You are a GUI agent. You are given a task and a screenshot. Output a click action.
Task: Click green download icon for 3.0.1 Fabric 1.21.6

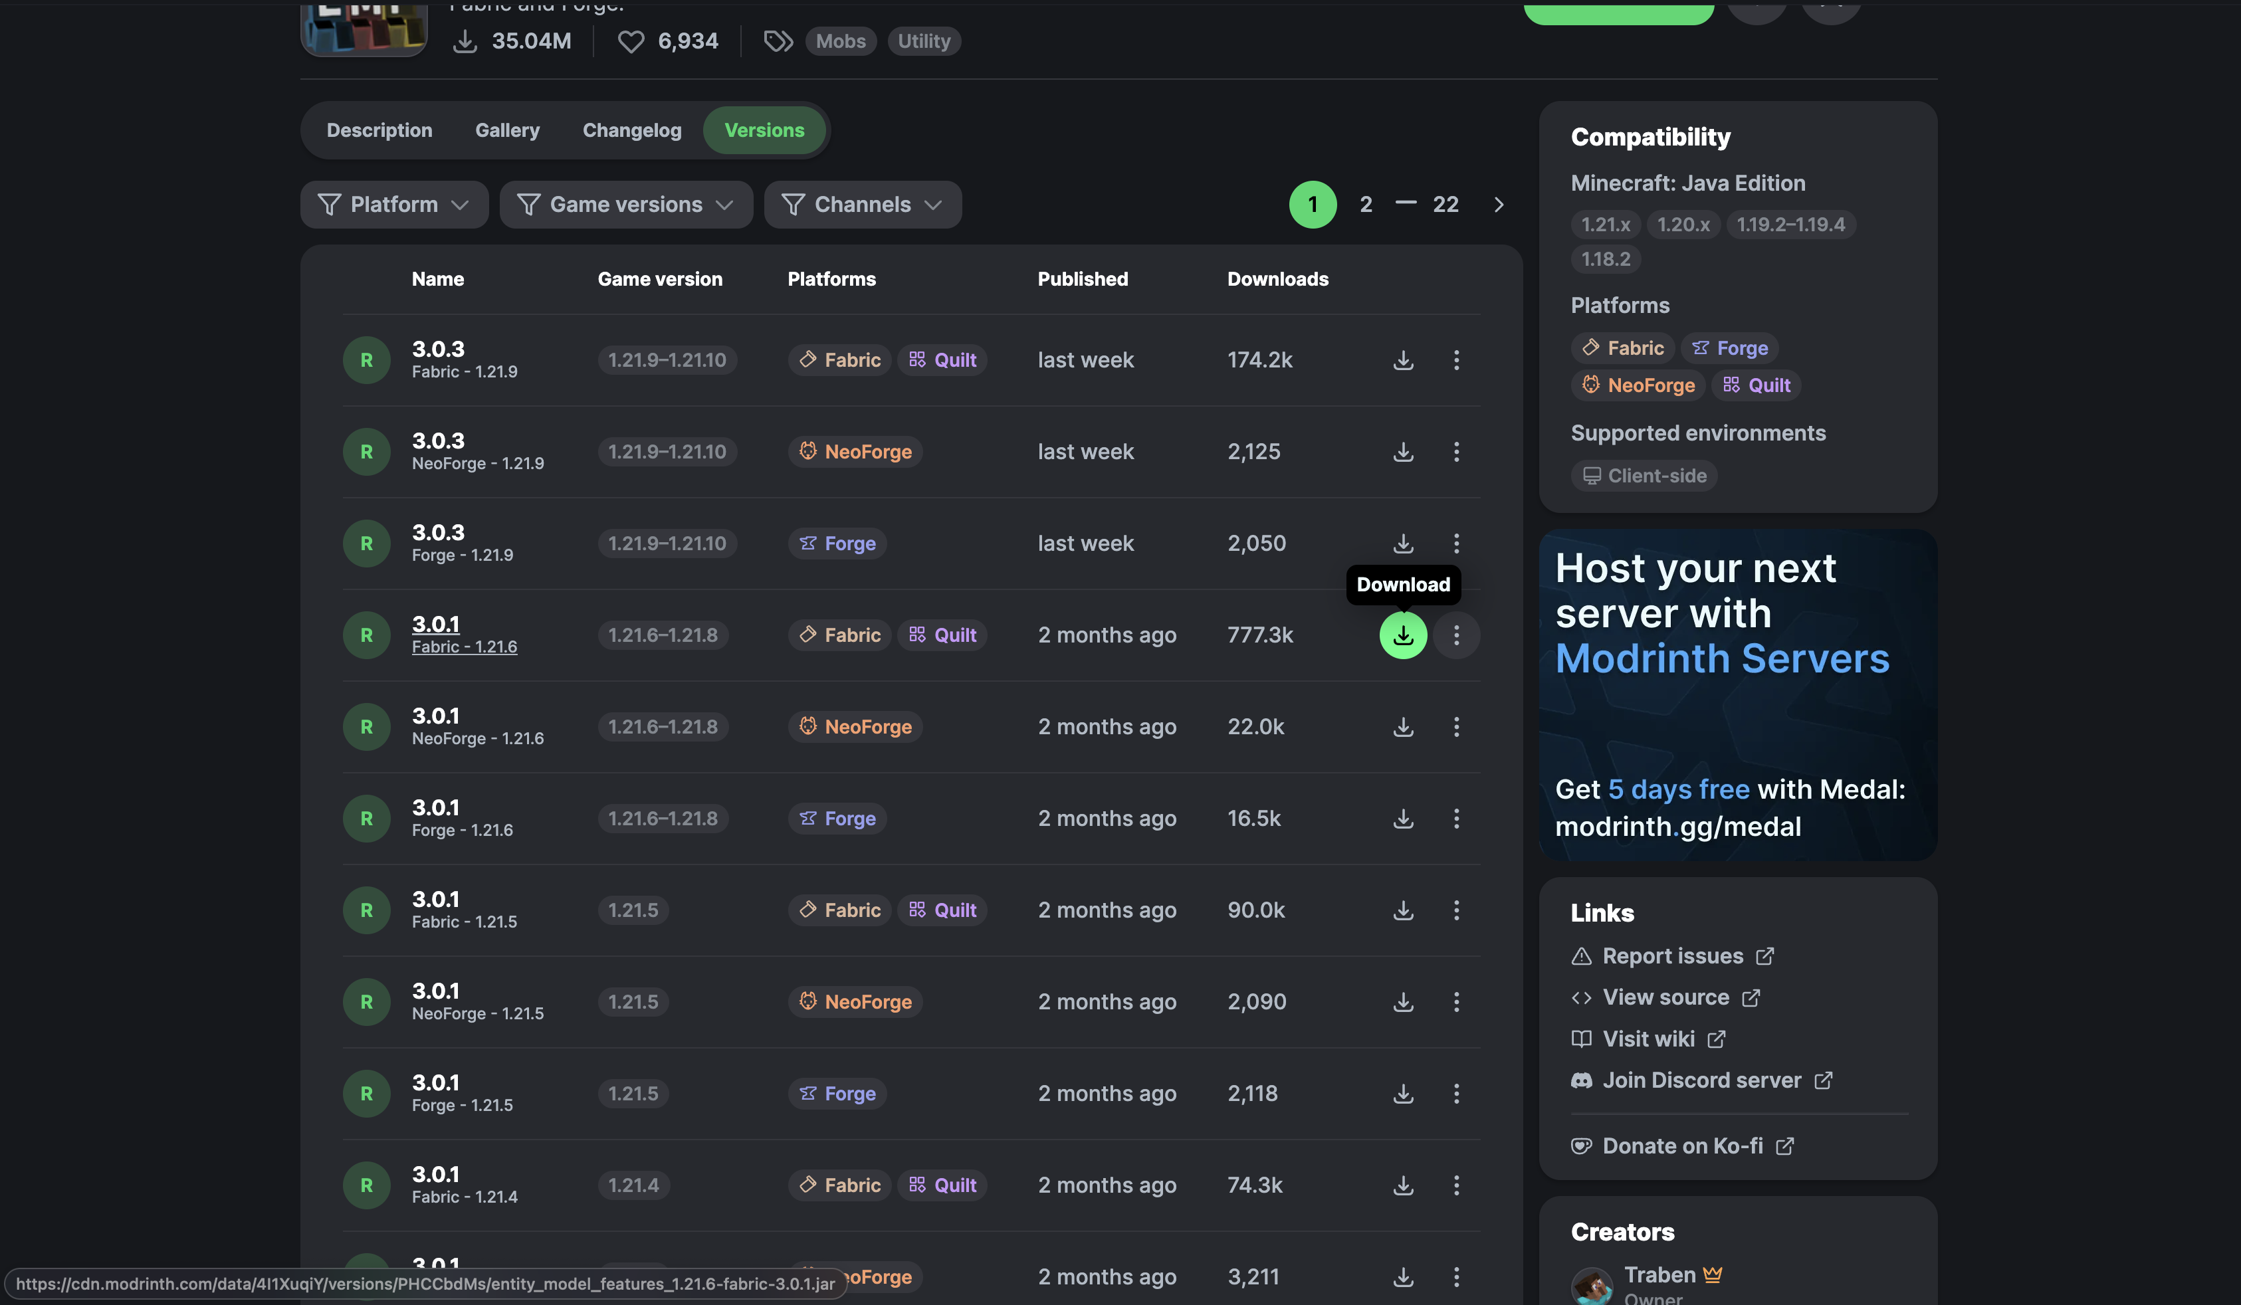point(1402,636)
